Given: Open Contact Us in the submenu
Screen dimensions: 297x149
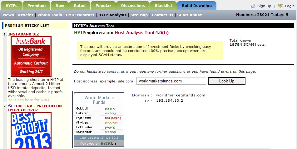Looking at the screenshot, I should pos(162,15).
